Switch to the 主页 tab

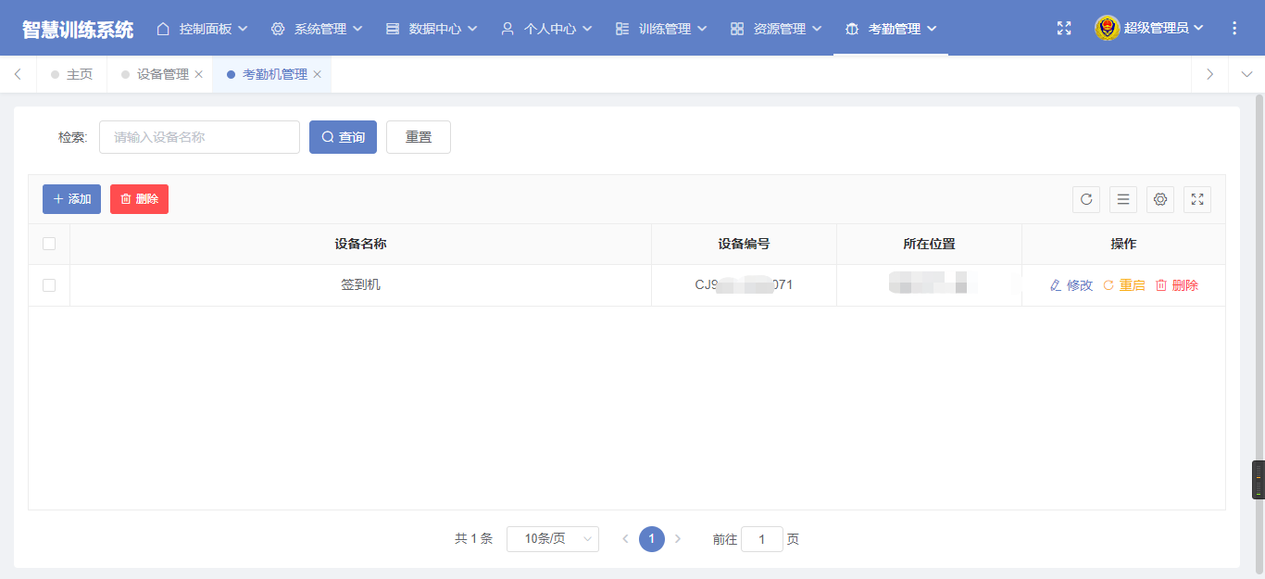(x=79, y=75)
